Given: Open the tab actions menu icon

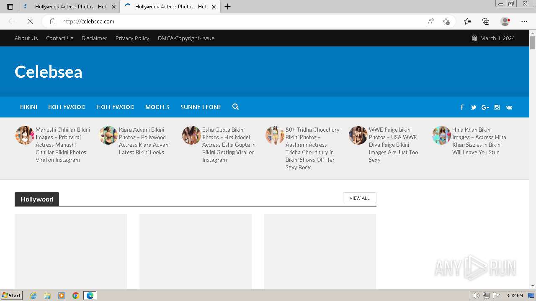Looking at the screenshot, I should (10, 7).
